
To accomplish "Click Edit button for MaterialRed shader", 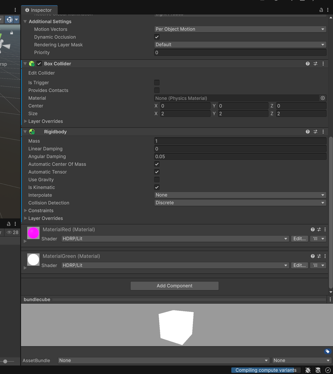I will 299,239.
